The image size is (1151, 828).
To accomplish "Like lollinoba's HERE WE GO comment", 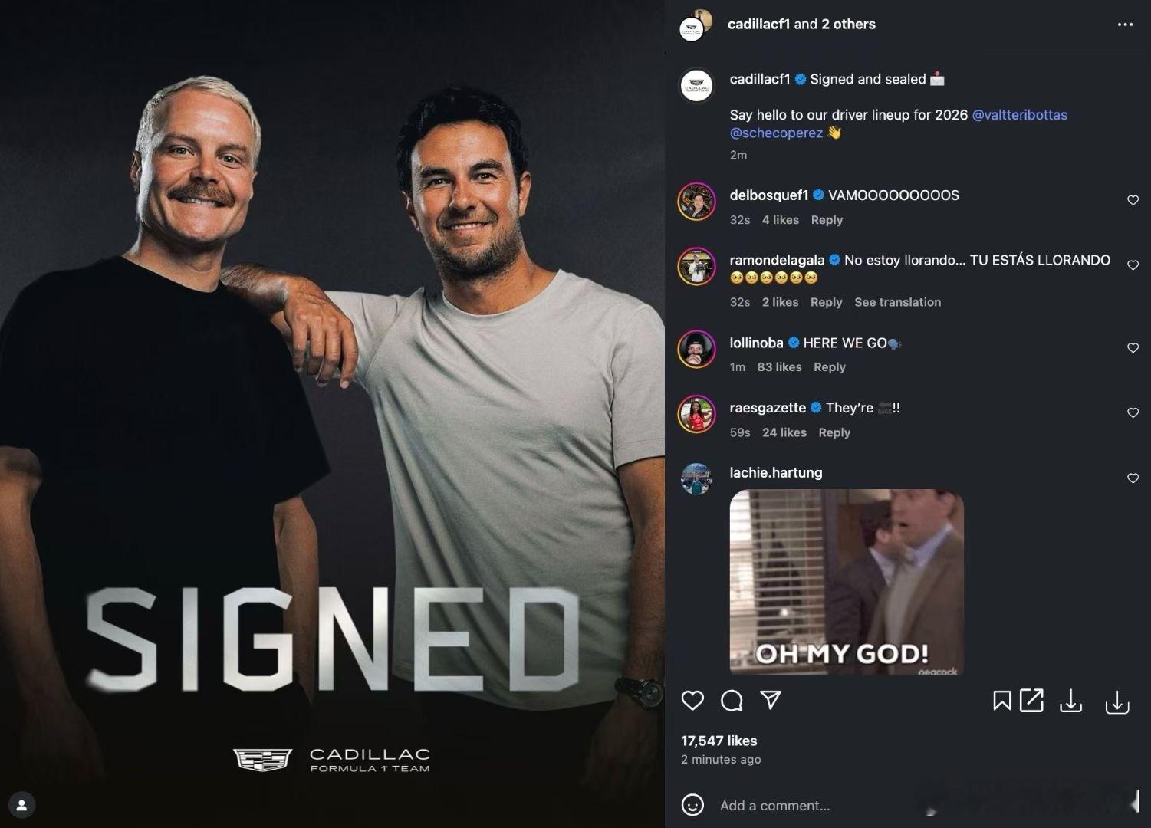I will tap(1133, 348).
